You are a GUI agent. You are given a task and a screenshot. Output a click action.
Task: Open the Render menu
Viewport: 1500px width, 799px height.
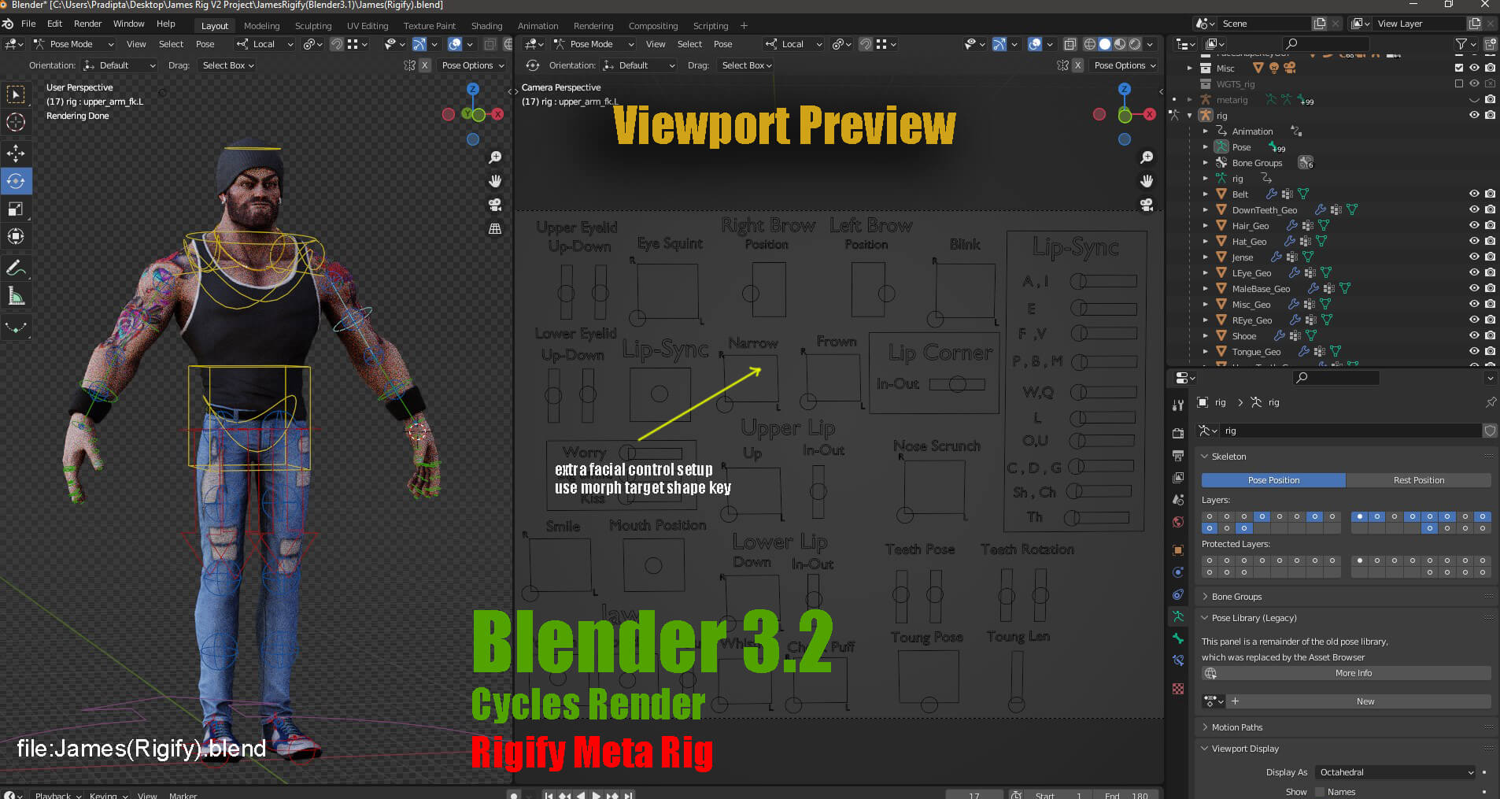point(87,24)
